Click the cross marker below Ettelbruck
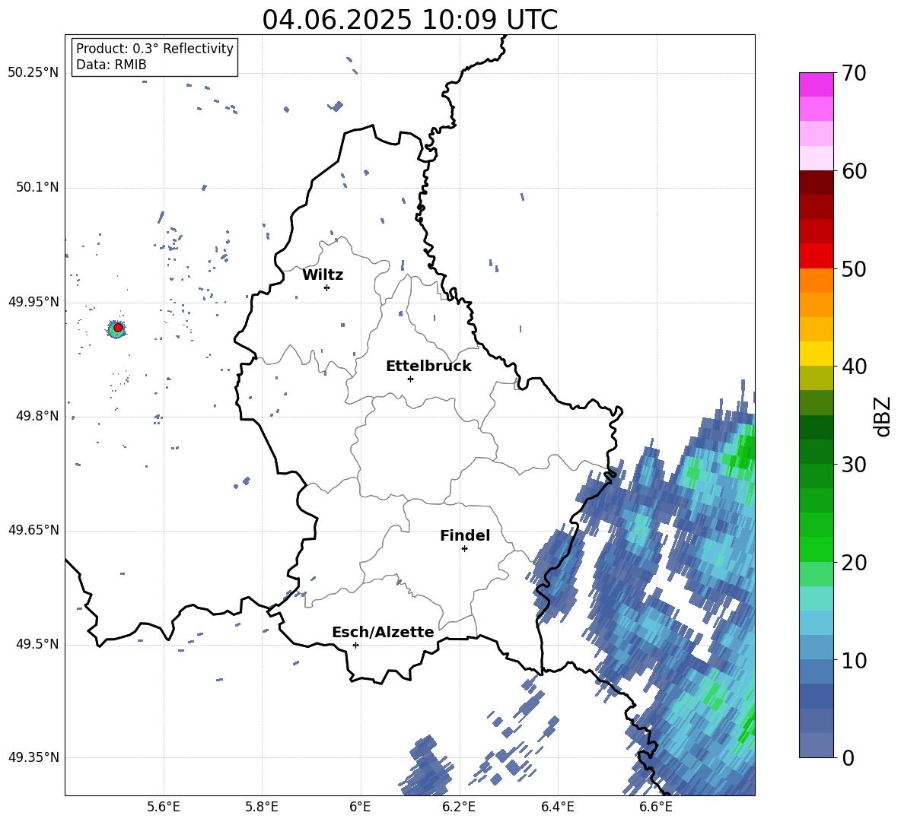 pos(410,379)
